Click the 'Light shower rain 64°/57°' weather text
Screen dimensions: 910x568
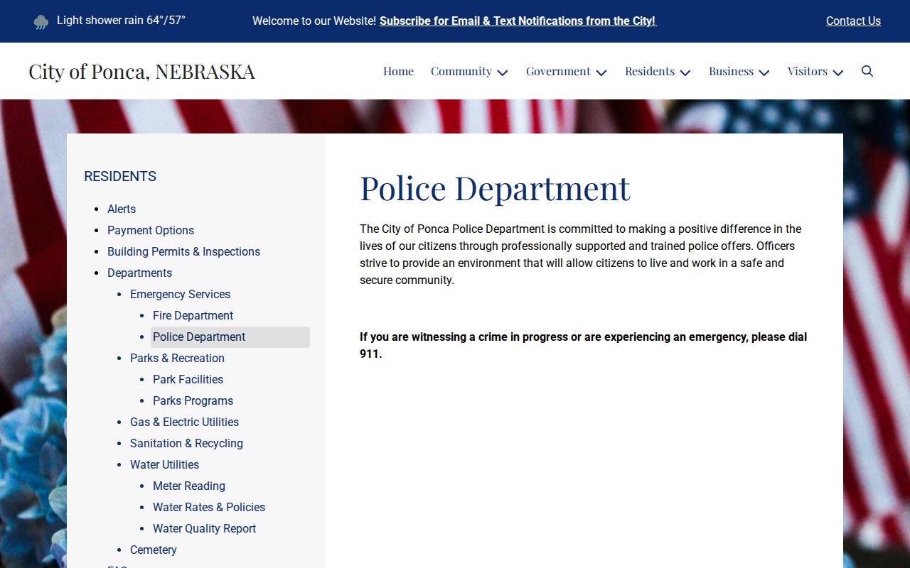(x=121, y=21)
